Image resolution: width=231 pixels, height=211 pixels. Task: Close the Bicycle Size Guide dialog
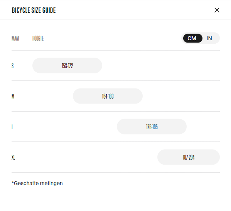coord(217,10)
